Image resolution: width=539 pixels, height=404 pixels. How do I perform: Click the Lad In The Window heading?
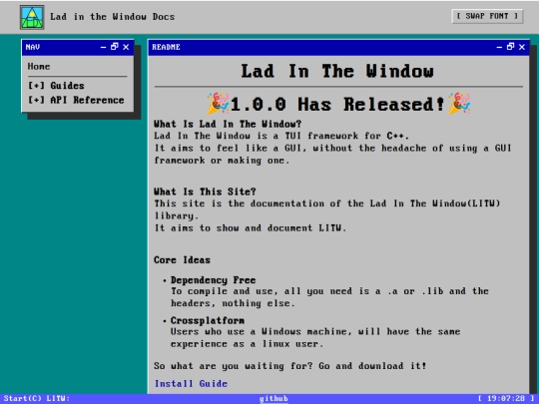coord(337,72)
